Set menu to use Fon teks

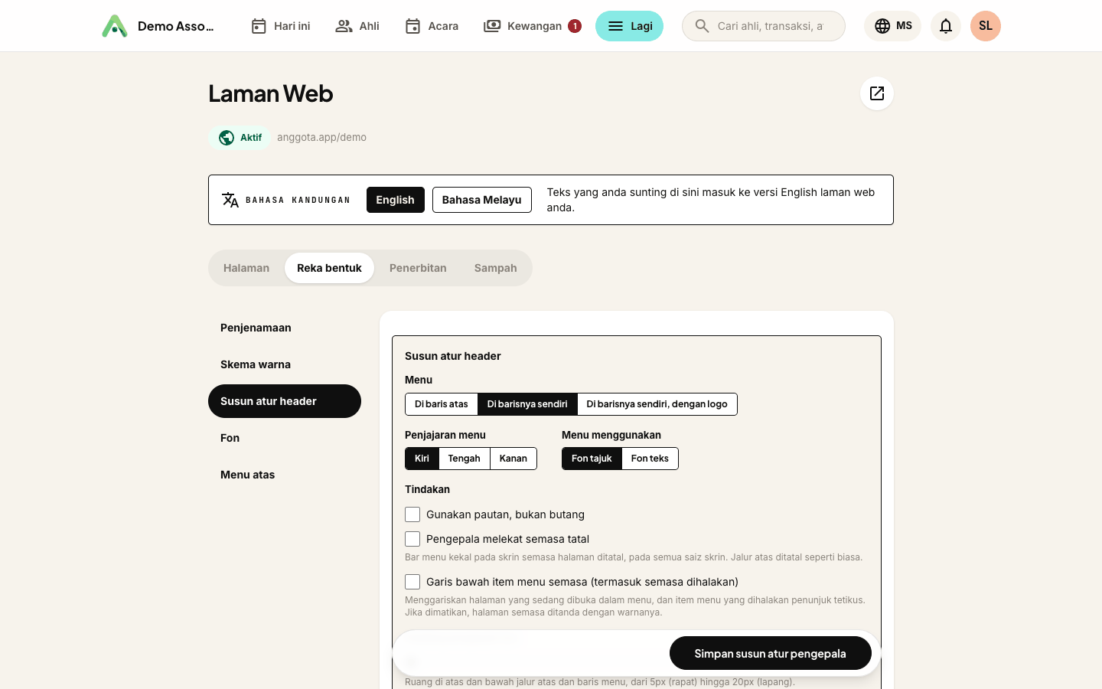(x=650, y=459)
